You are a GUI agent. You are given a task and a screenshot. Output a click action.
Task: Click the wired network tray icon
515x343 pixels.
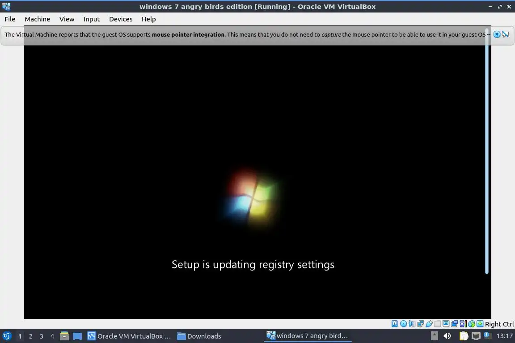tap(476, 336)
